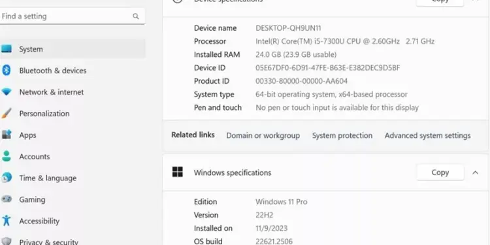The height and width of the screenshot is (245, 490).
Task: Open Bluetooth & devices settings
Action: 73,71
